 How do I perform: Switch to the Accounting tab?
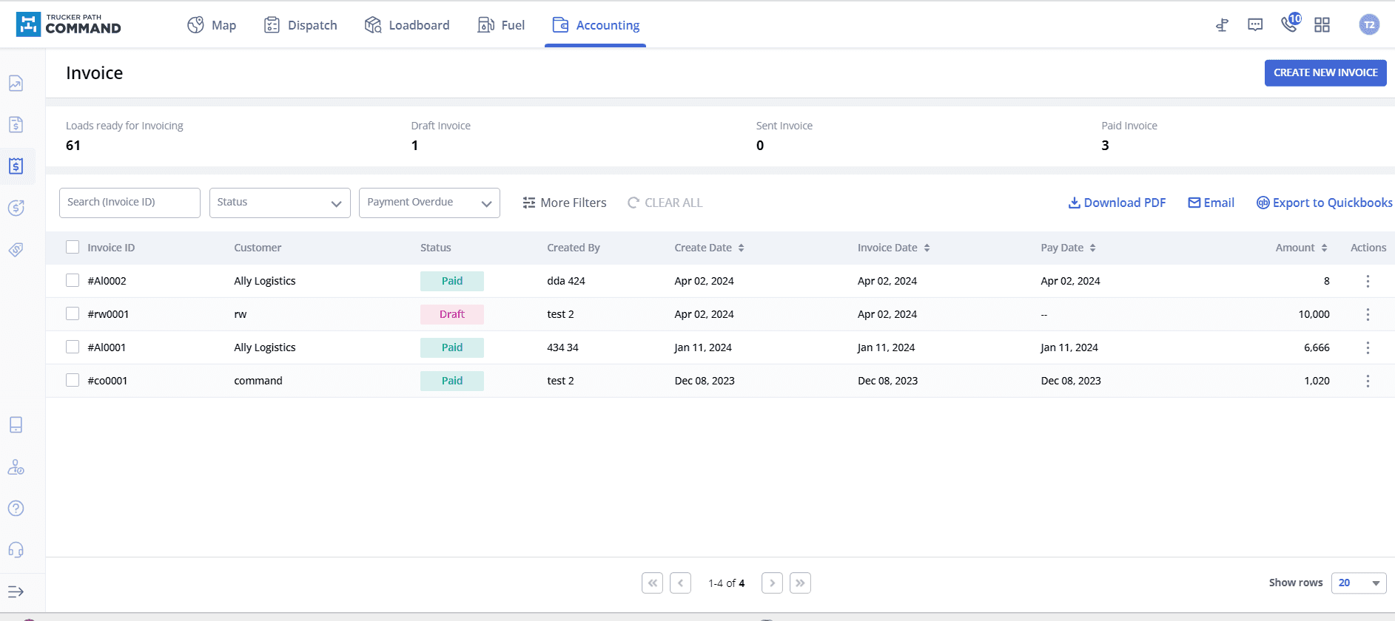pyautogui.click(x=596, y=25)
